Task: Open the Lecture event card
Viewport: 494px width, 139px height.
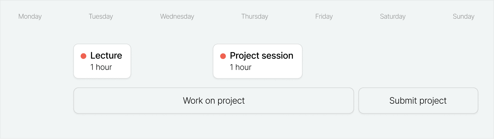Action: tap(102, 61)
